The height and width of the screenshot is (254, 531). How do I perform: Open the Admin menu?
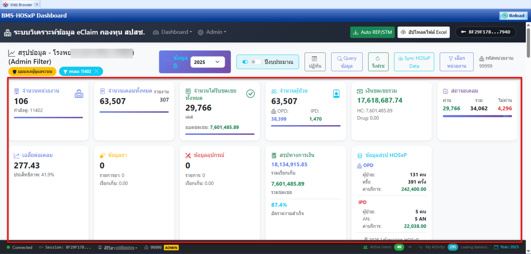click(x=212, y=32)
